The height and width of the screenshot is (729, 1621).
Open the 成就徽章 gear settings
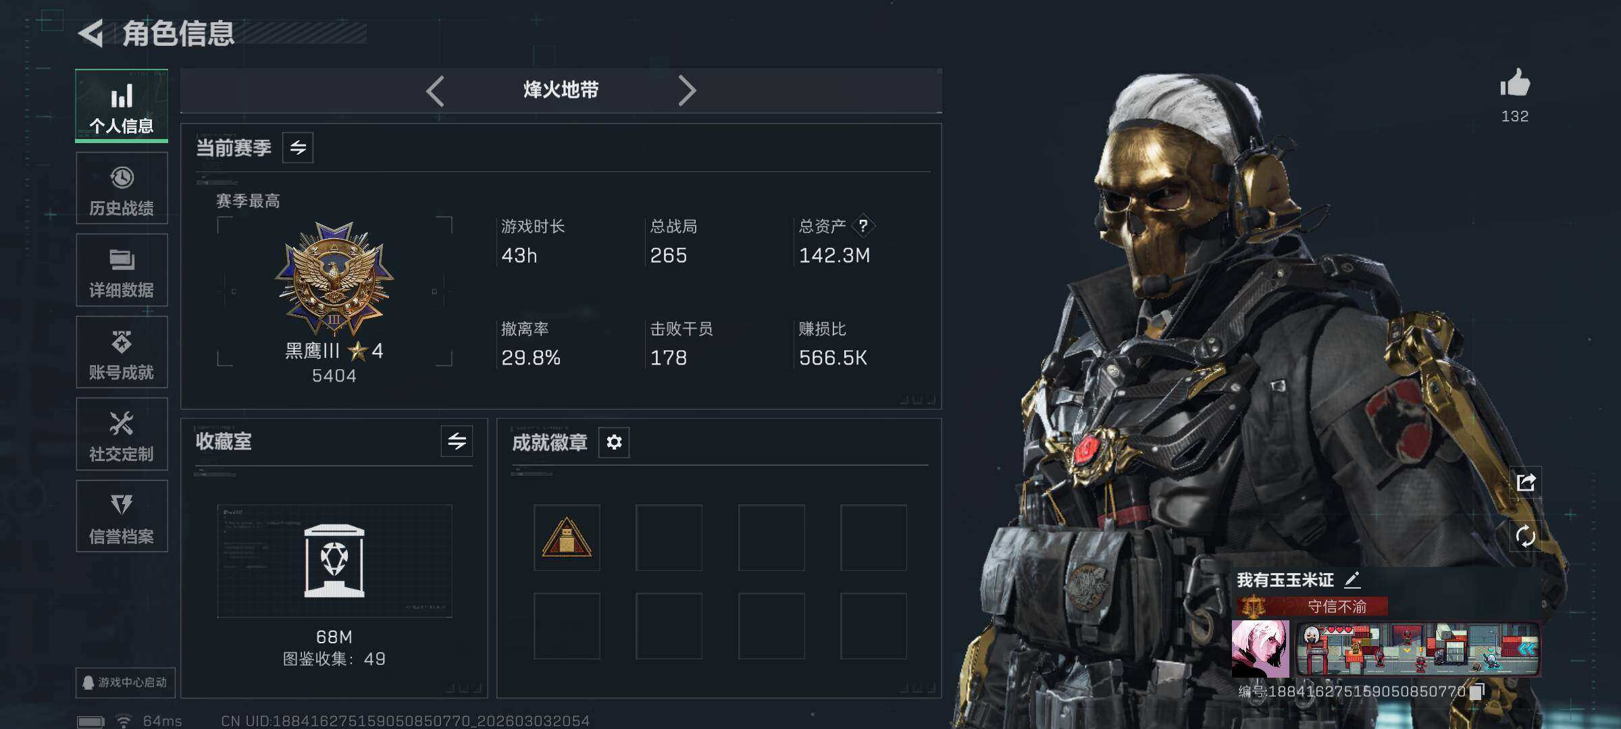tap(614, 442)
